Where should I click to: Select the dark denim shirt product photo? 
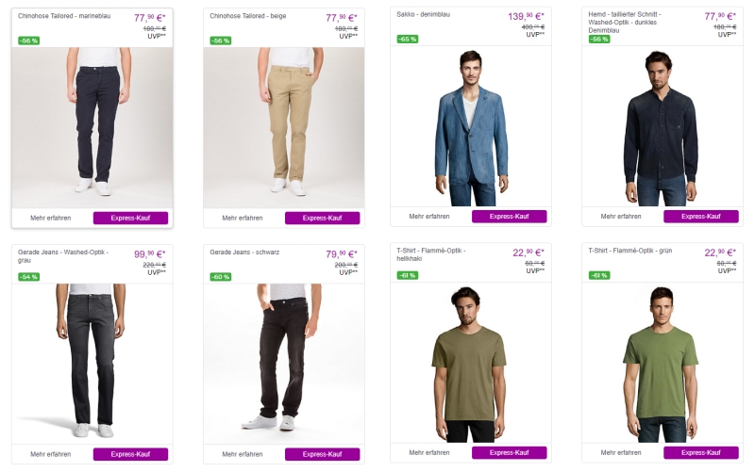662,127
